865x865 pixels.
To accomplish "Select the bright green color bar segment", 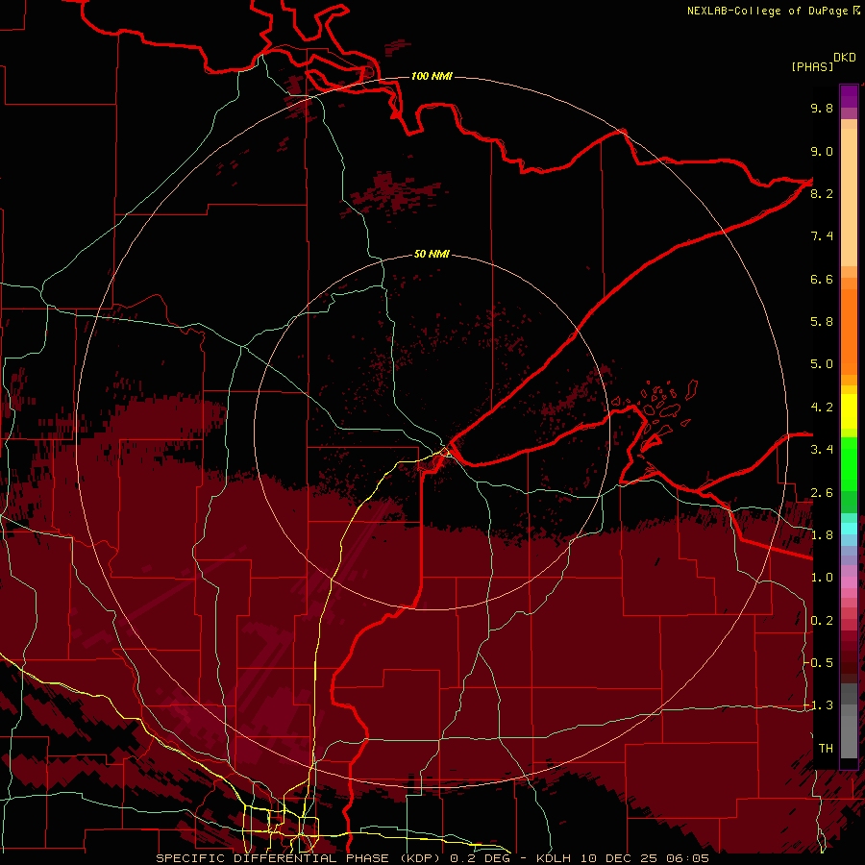I will point(849,463).
